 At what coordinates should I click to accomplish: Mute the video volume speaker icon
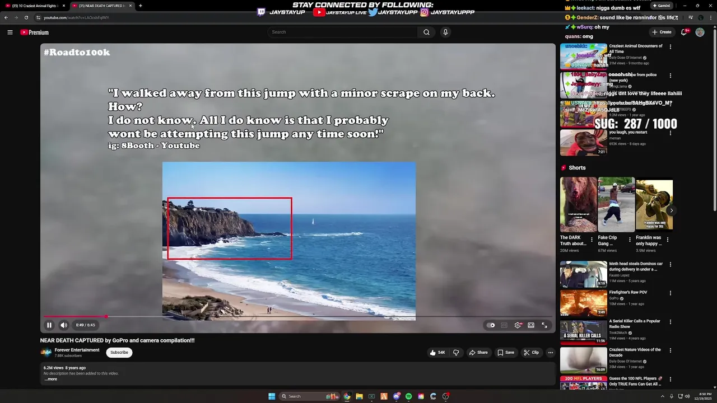(x=64, y=325)
